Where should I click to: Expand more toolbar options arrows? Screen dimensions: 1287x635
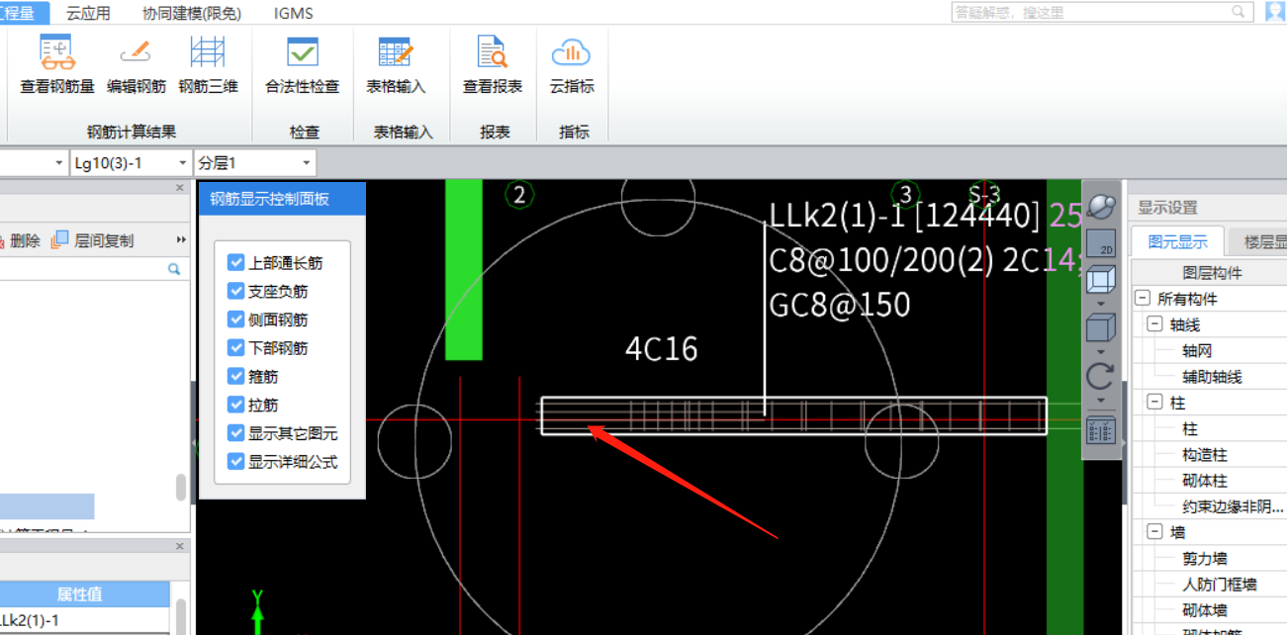[x=182, y=240]
